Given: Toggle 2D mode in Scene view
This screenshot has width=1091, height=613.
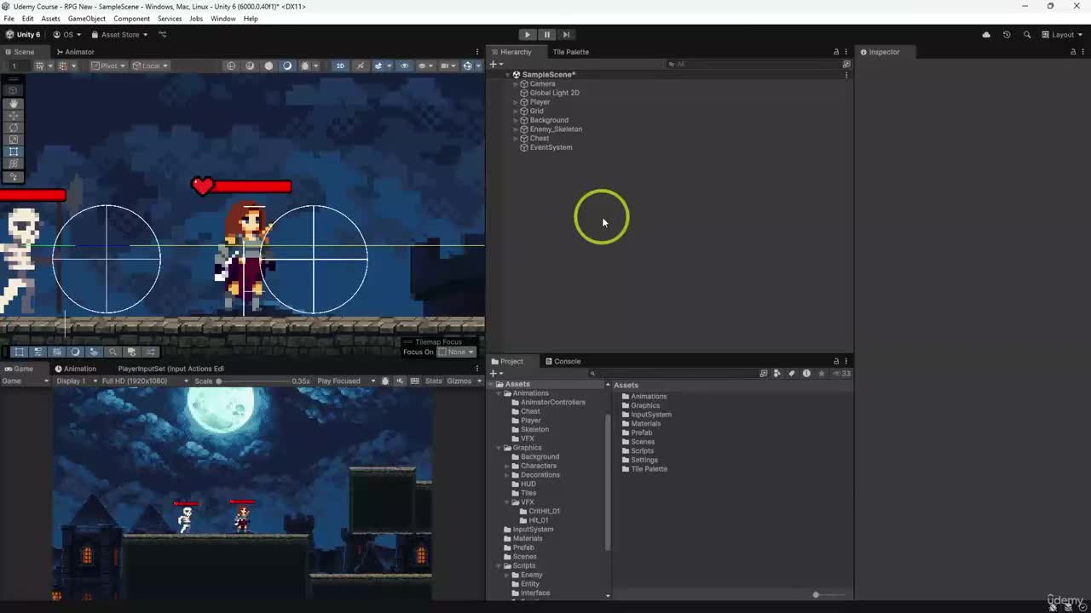Looking at the screenshot, I should coord(340,66).
